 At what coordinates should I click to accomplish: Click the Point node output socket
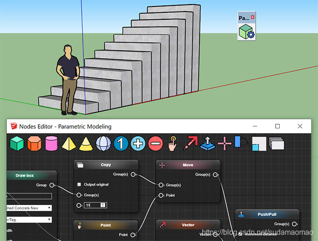133,235
